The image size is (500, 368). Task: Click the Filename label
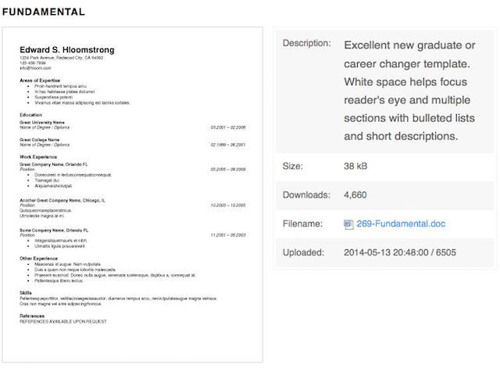pyautogui.click(x=302, y=224)
